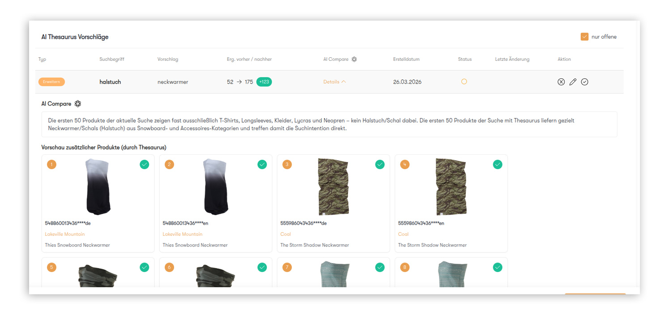The image size is (669, 314).
Task: Click the black gradient neckwarmer image on card 2
Action: (x=216, y=187)
